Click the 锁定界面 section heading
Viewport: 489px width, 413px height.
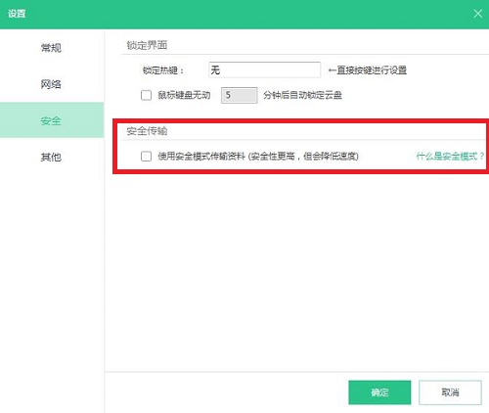click(147, 45)
